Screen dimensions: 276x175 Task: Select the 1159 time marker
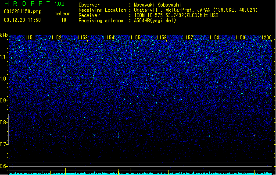(240, 38)
